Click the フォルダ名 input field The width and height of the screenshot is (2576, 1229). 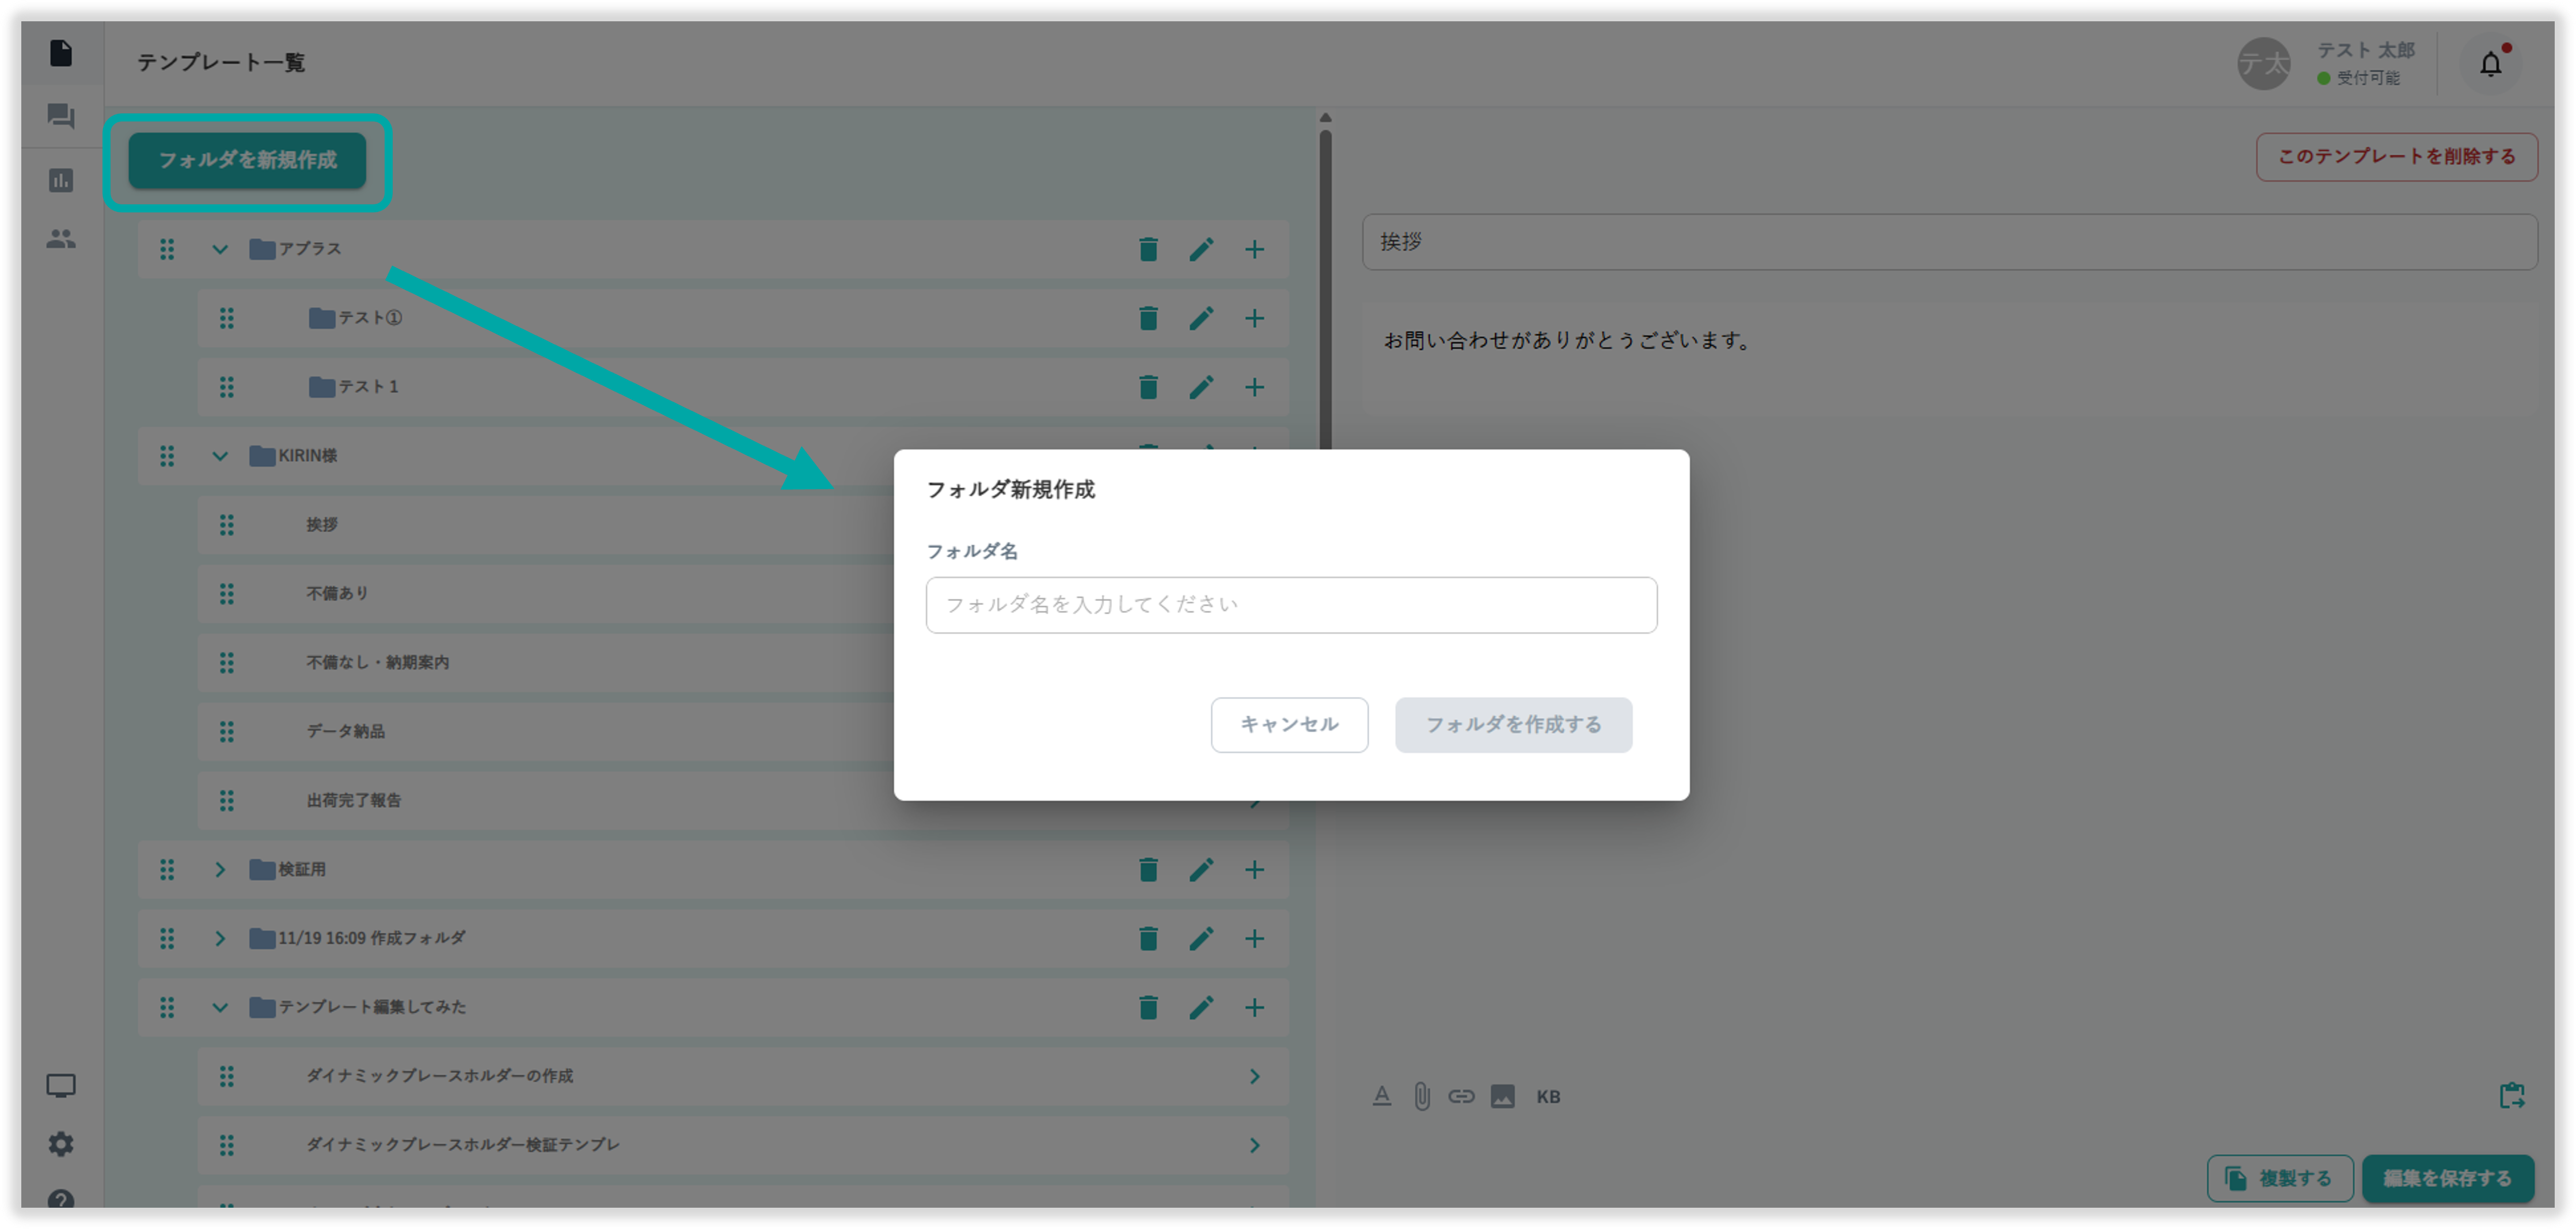point(1291,605)
